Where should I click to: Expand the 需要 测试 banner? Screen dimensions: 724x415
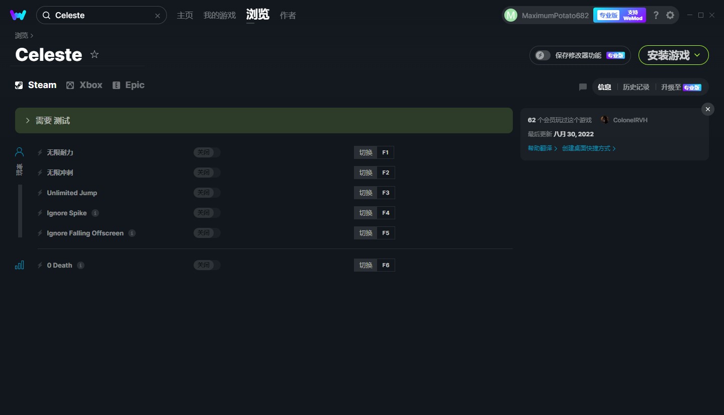tap(264, 121)
